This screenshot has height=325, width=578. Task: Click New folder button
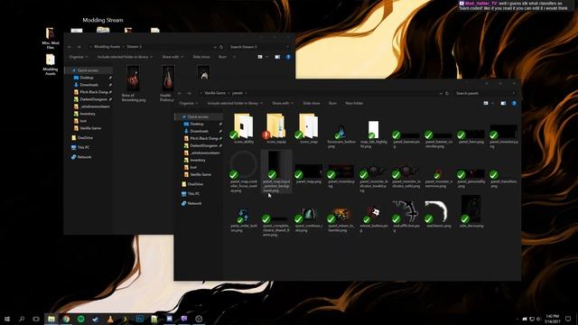click(x=354, y=104)
